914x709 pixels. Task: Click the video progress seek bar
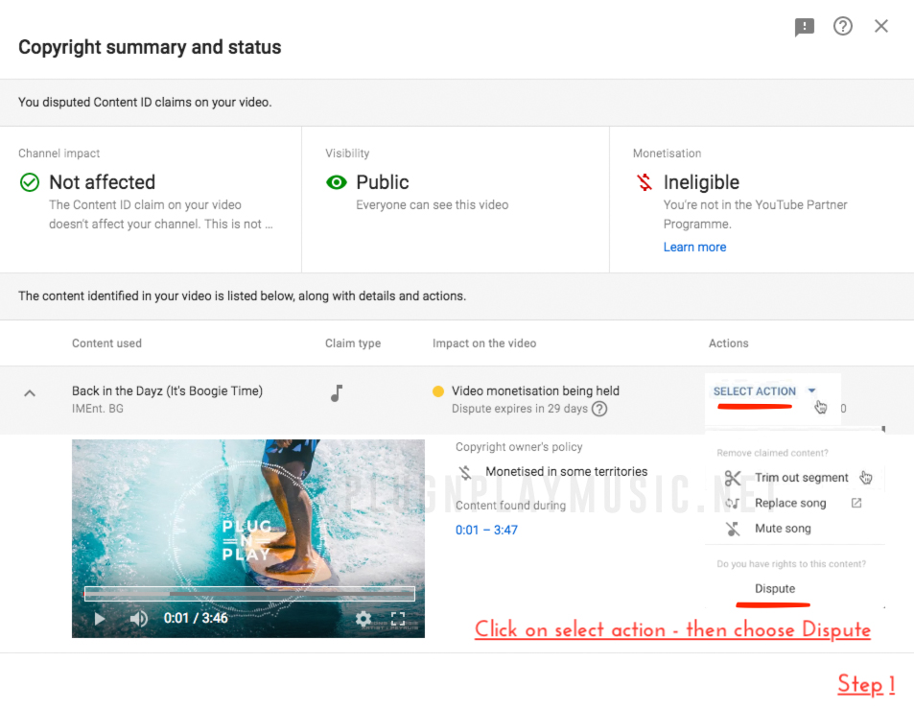pos(249,594)
